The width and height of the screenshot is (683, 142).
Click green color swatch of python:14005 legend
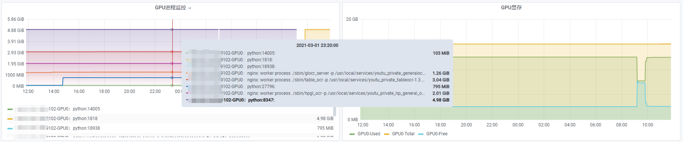point(10,109)
